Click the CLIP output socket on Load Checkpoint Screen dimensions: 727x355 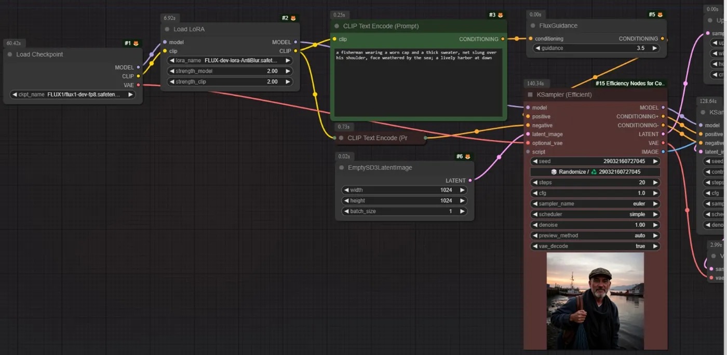point(138,76)
